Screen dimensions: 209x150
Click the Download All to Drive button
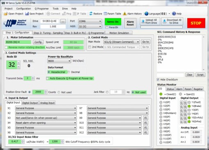(172, 21)
